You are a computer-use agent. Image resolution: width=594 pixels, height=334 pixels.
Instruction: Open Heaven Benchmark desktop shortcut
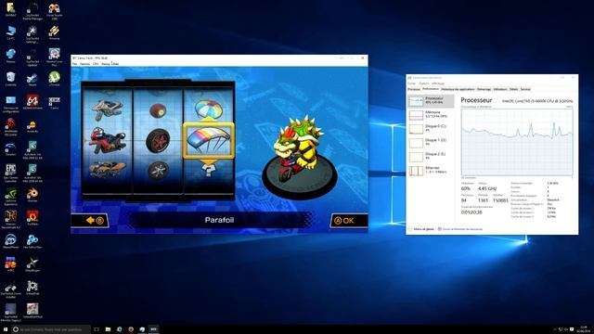[10, 220]
